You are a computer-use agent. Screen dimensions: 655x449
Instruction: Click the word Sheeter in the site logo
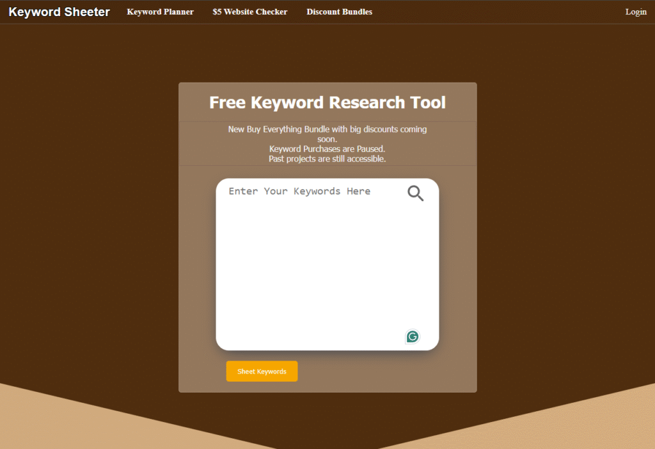[x=87, y=12]
